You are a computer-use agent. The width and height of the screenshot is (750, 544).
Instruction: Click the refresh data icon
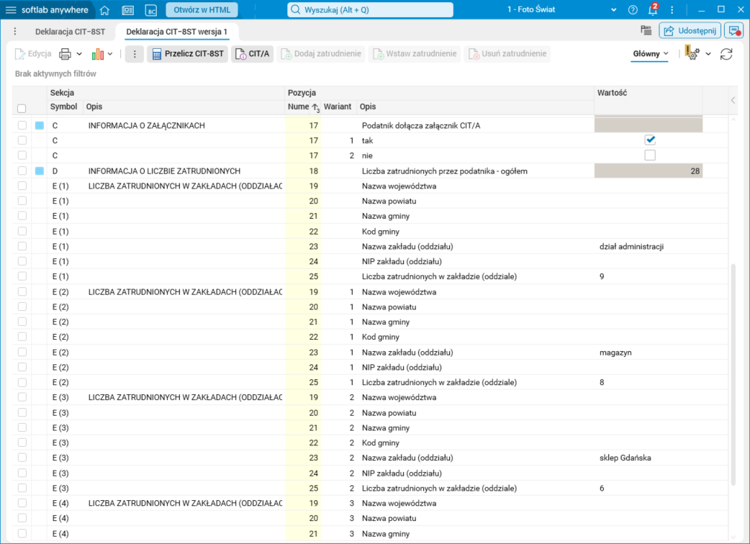(726, 54)
